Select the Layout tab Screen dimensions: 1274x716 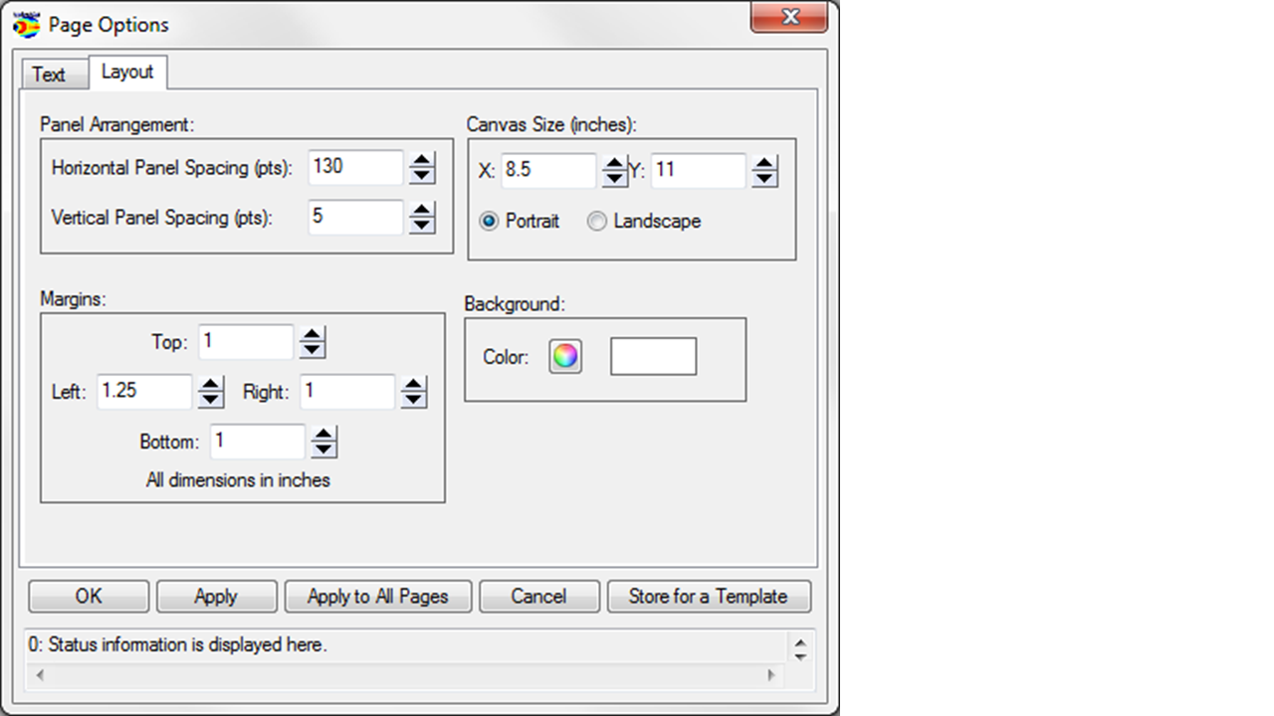pos(127,73)
